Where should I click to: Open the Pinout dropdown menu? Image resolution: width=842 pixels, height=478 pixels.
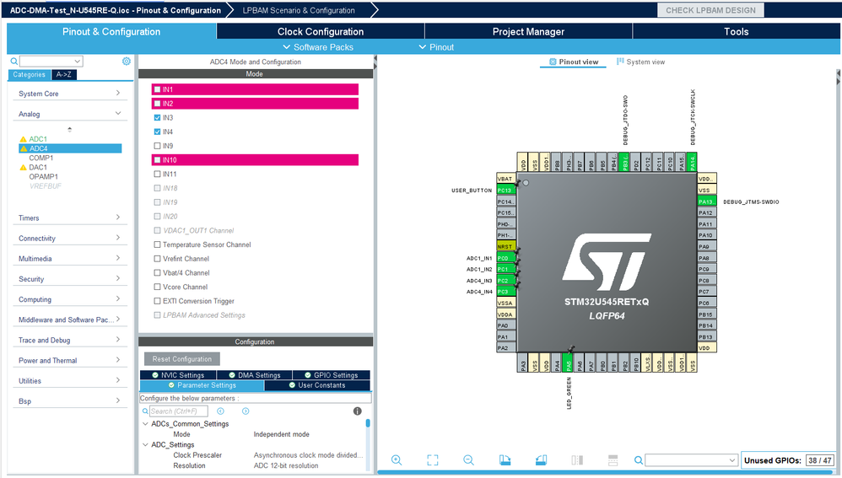pos(436,47)
